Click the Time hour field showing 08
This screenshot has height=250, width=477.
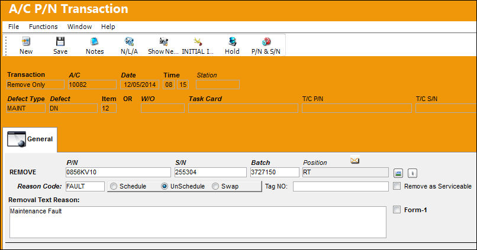169,85
